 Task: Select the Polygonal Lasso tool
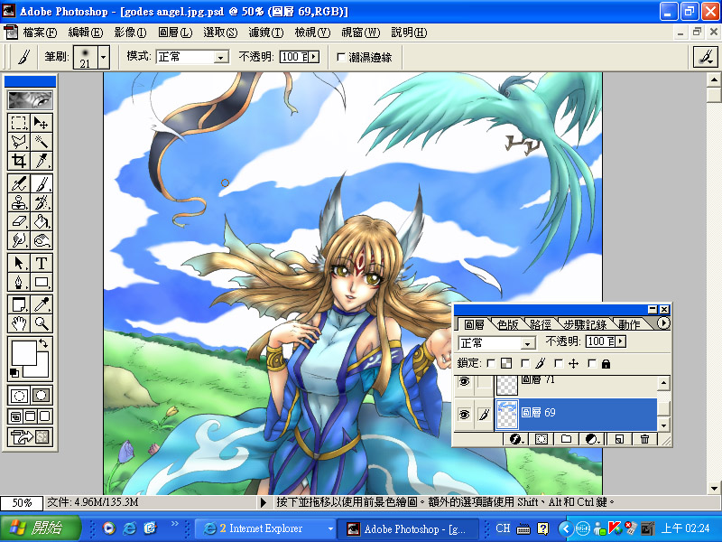[19, 142]
